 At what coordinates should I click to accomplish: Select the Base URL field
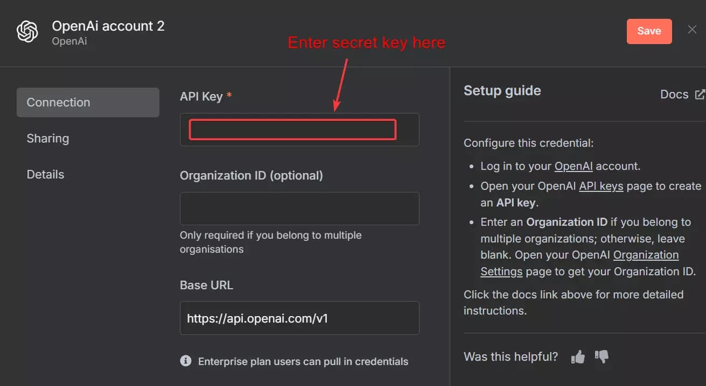(x=299, y=318)
